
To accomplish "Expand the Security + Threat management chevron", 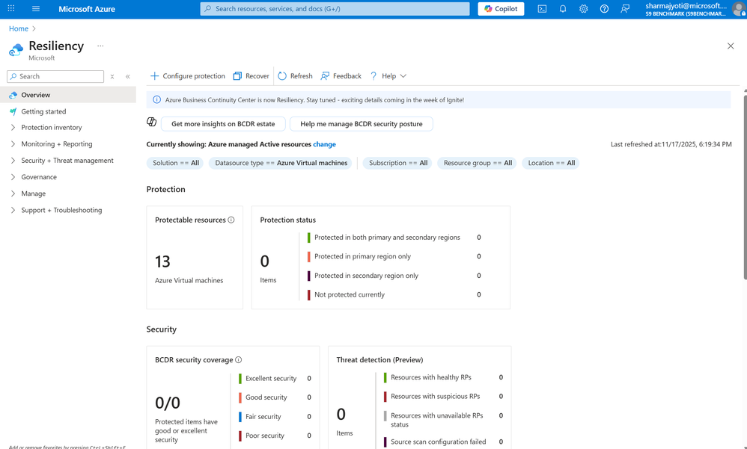I will [x=13, y=161].
